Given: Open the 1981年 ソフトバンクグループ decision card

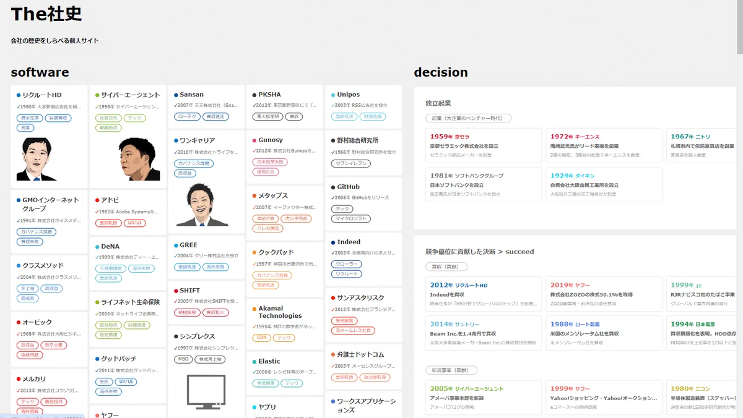Looking at the screenshot, I should (484, 185).
